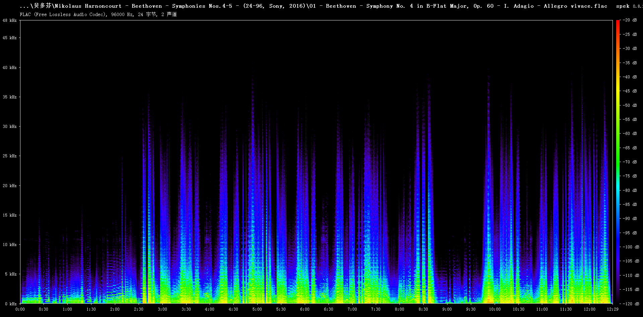Click the red top of the dB color bar

click(618, 22)
